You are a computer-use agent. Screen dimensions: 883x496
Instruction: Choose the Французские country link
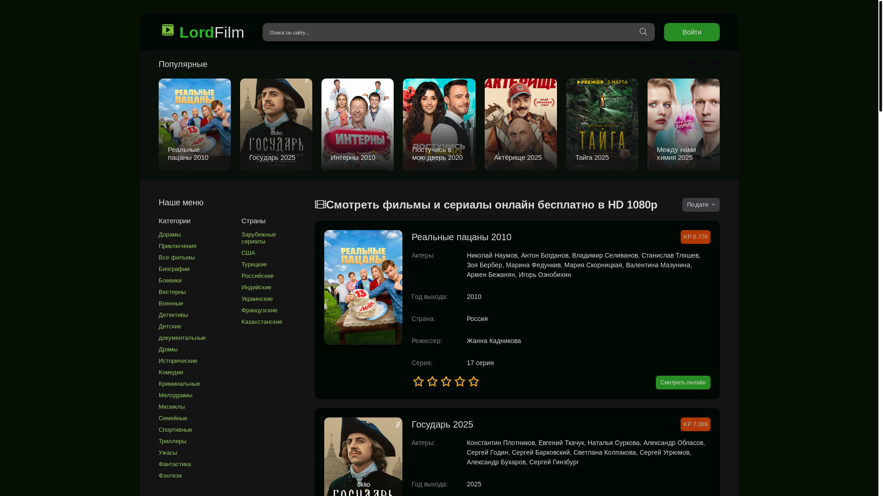click(259, 310)
